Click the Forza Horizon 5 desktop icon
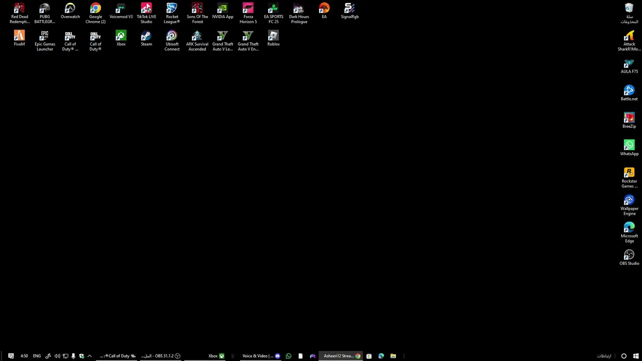Viewport: 642px width, 361px height. tap(248, 14)
